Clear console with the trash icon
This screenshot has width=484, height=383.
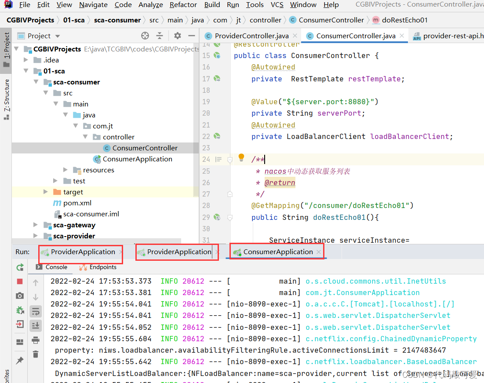(x=36, y=354)
